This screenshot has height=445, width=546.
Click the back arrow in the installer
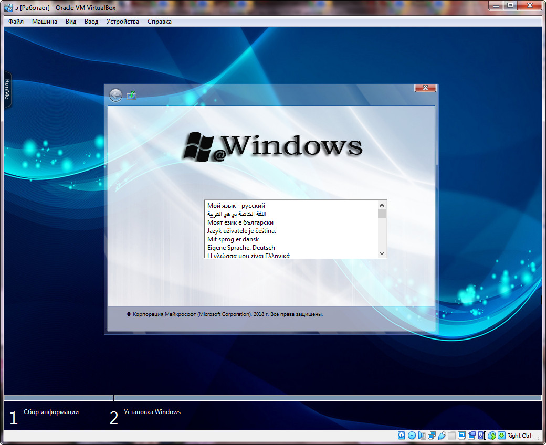[115, 95]
